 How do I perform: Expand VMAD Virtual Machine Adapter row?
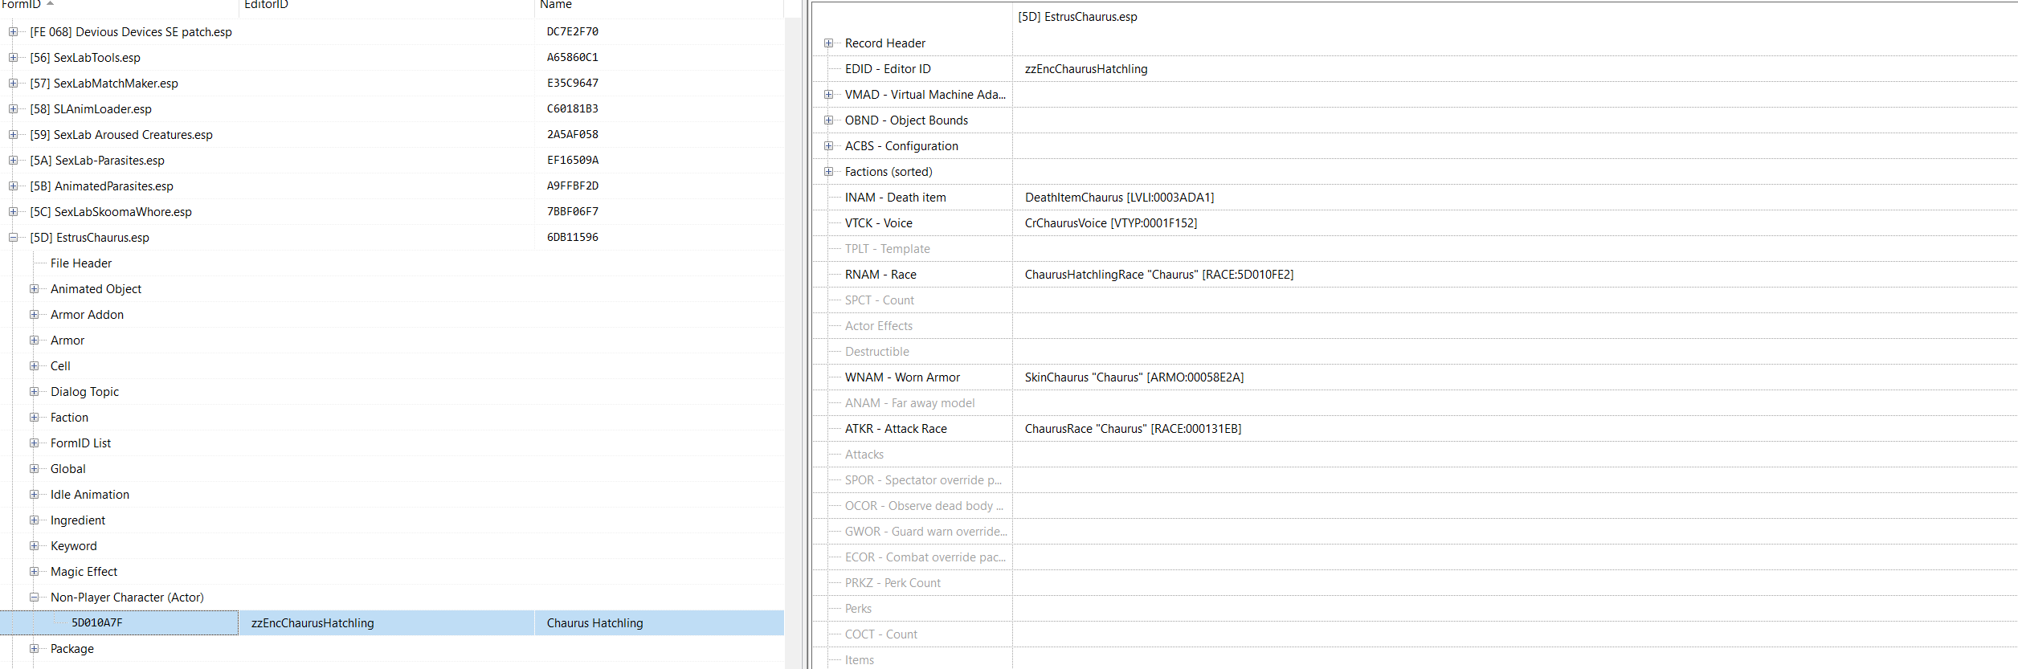pyautogui.click(x=828, y=95)
